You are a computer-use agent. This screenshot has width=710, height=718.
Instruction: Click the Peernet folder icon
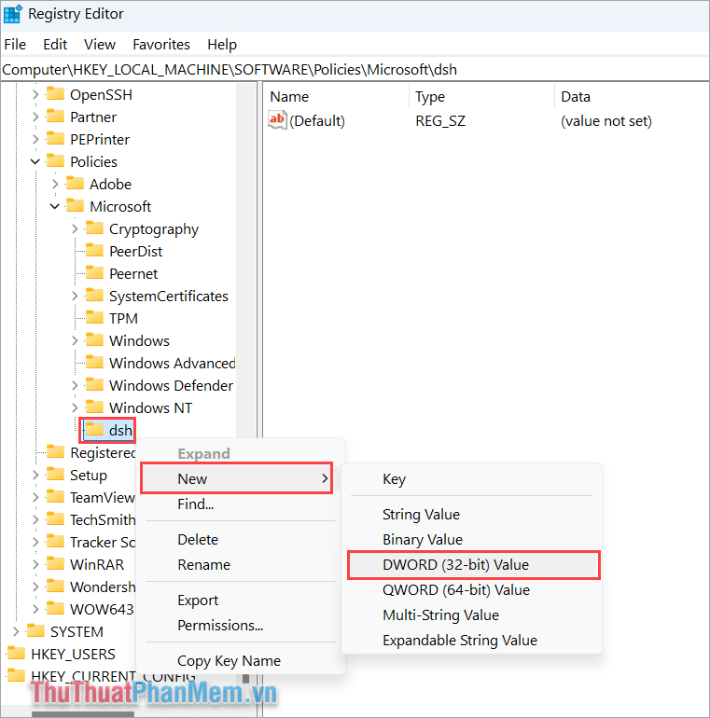94,273
